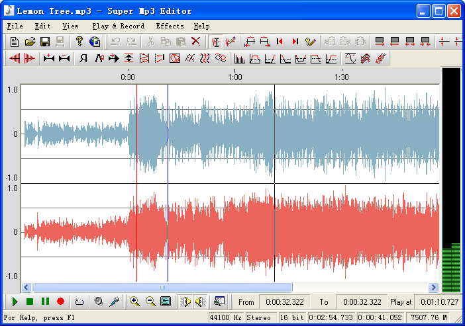Click the horizontal scrollbar right arrow
Screen dimensions: 465x326
[x=434, y=287]
